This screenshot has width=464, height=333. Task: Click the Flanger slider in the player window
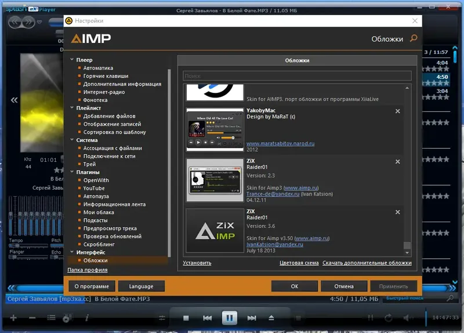tap(28, 257)
